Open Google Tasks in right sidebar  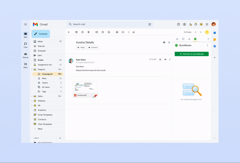click(214, 46)
